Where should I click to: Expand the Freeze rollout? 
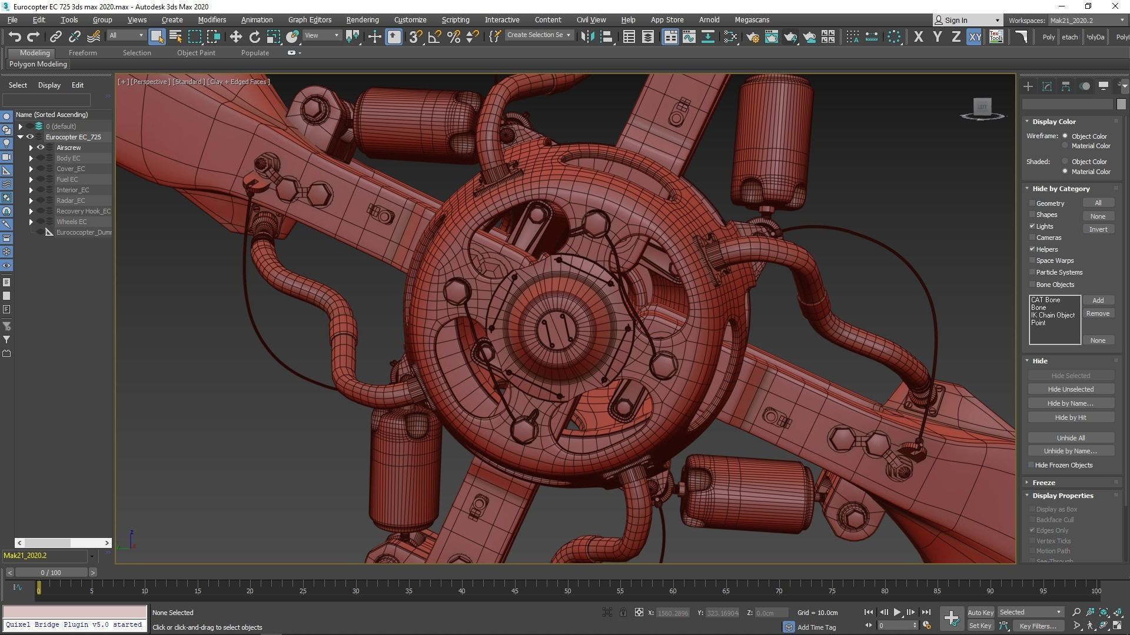1043,482
